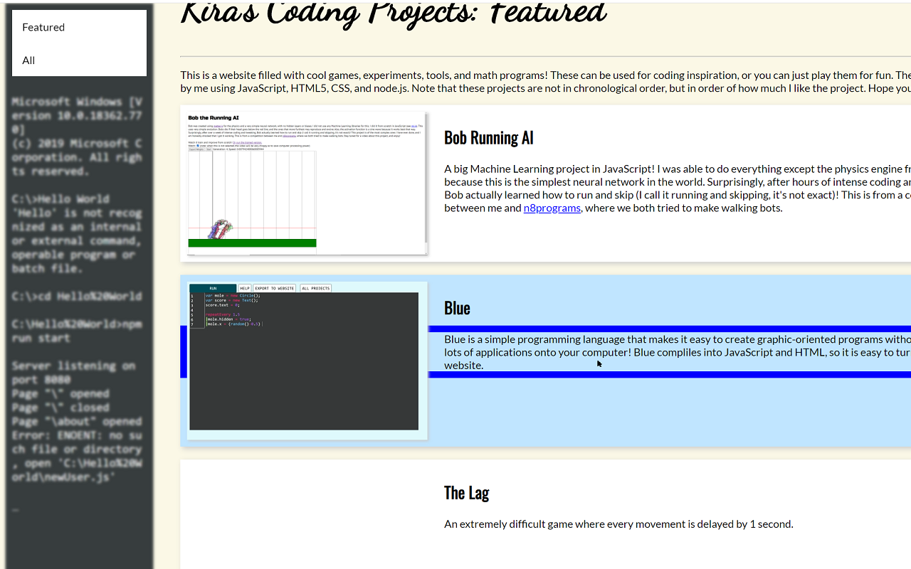Viewport: 911px width, 569px height.
Task: Click the website intro paragraph
Action: [x=546, y=82]
